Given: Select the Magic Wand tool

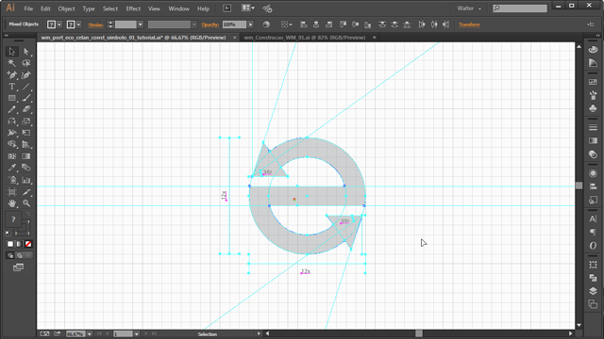Looking at the screenshot, I should 12,63.
